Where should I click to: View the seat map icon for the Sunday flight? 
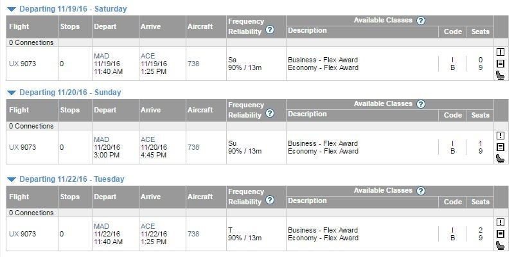[x=501, y=159]
